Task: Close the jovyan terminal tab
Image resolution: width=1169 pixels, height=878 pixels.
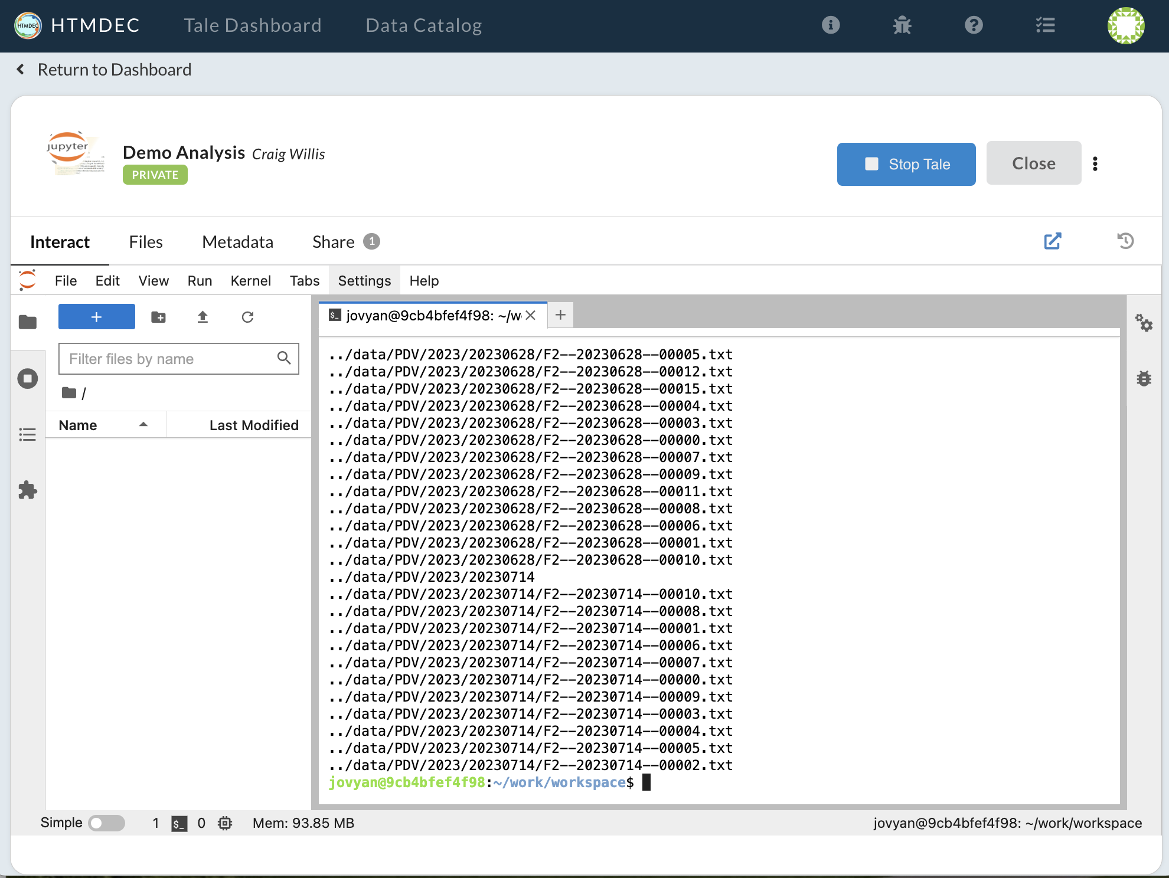Action: coord(531,316)
